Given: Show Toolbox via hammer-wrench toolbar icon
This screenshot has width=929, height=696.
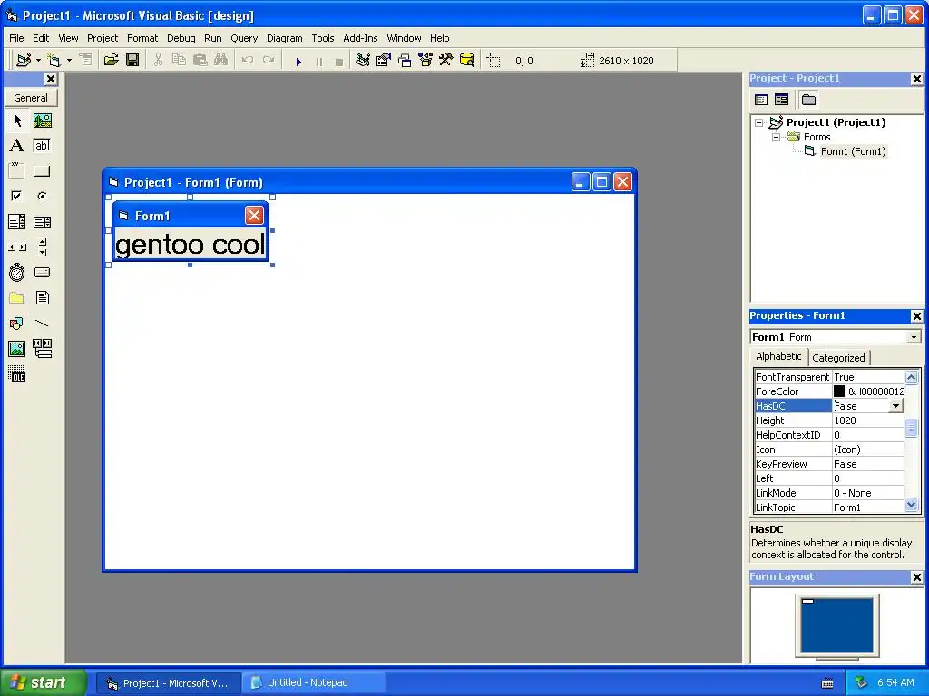Looking at the screenshot, I should 446,61.
